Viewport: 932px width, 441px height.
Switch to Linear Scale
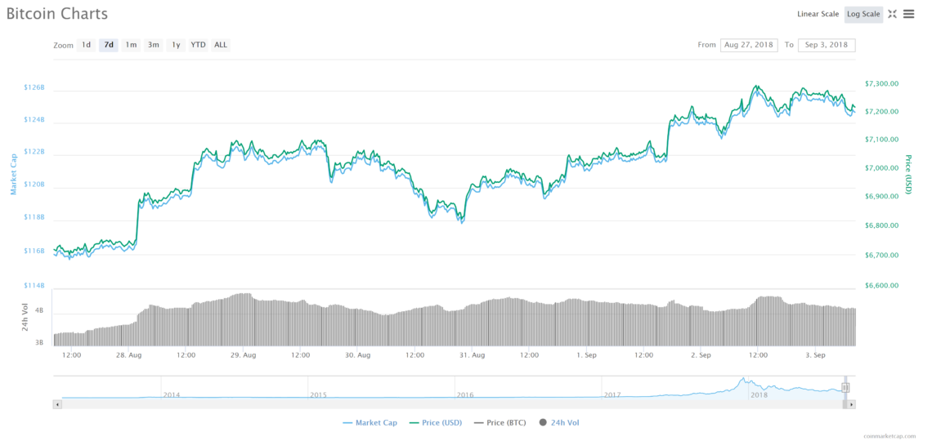click(x=818, y=14)
